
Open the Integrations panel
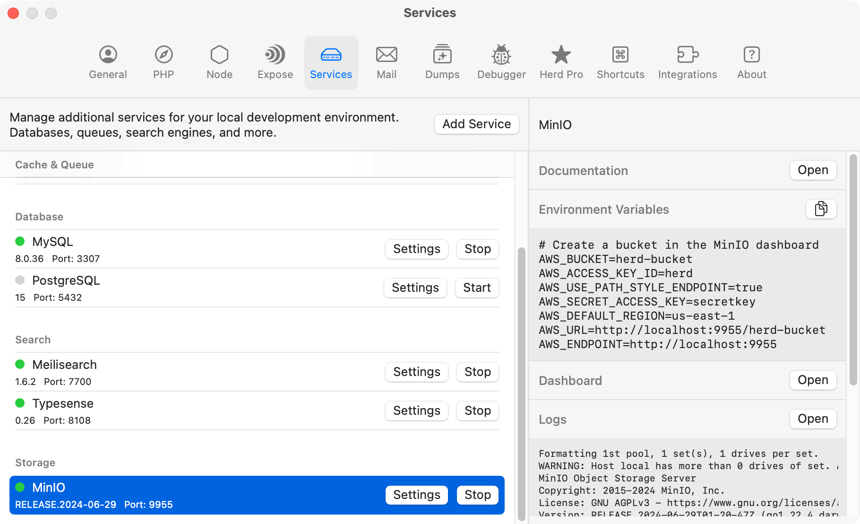click(687, 61)
